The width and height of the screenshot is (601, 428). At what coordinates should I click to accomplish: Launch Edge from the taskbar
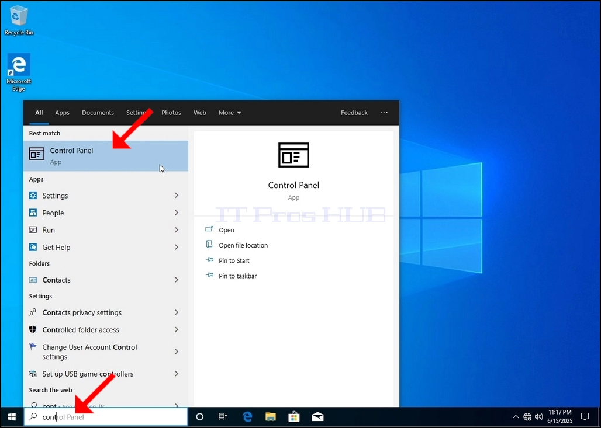point(248,417)
